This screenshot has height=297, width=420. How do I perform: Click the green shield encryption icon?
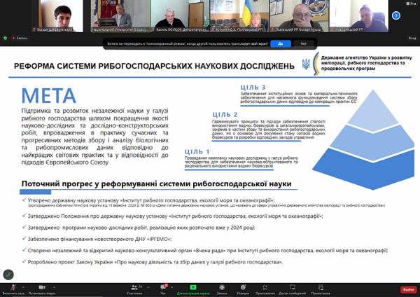pyautogui.click(x=5, y=38)
